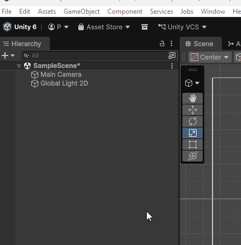
Task: Collapse the SampleScene tree
Action: [x=19, y=66]
